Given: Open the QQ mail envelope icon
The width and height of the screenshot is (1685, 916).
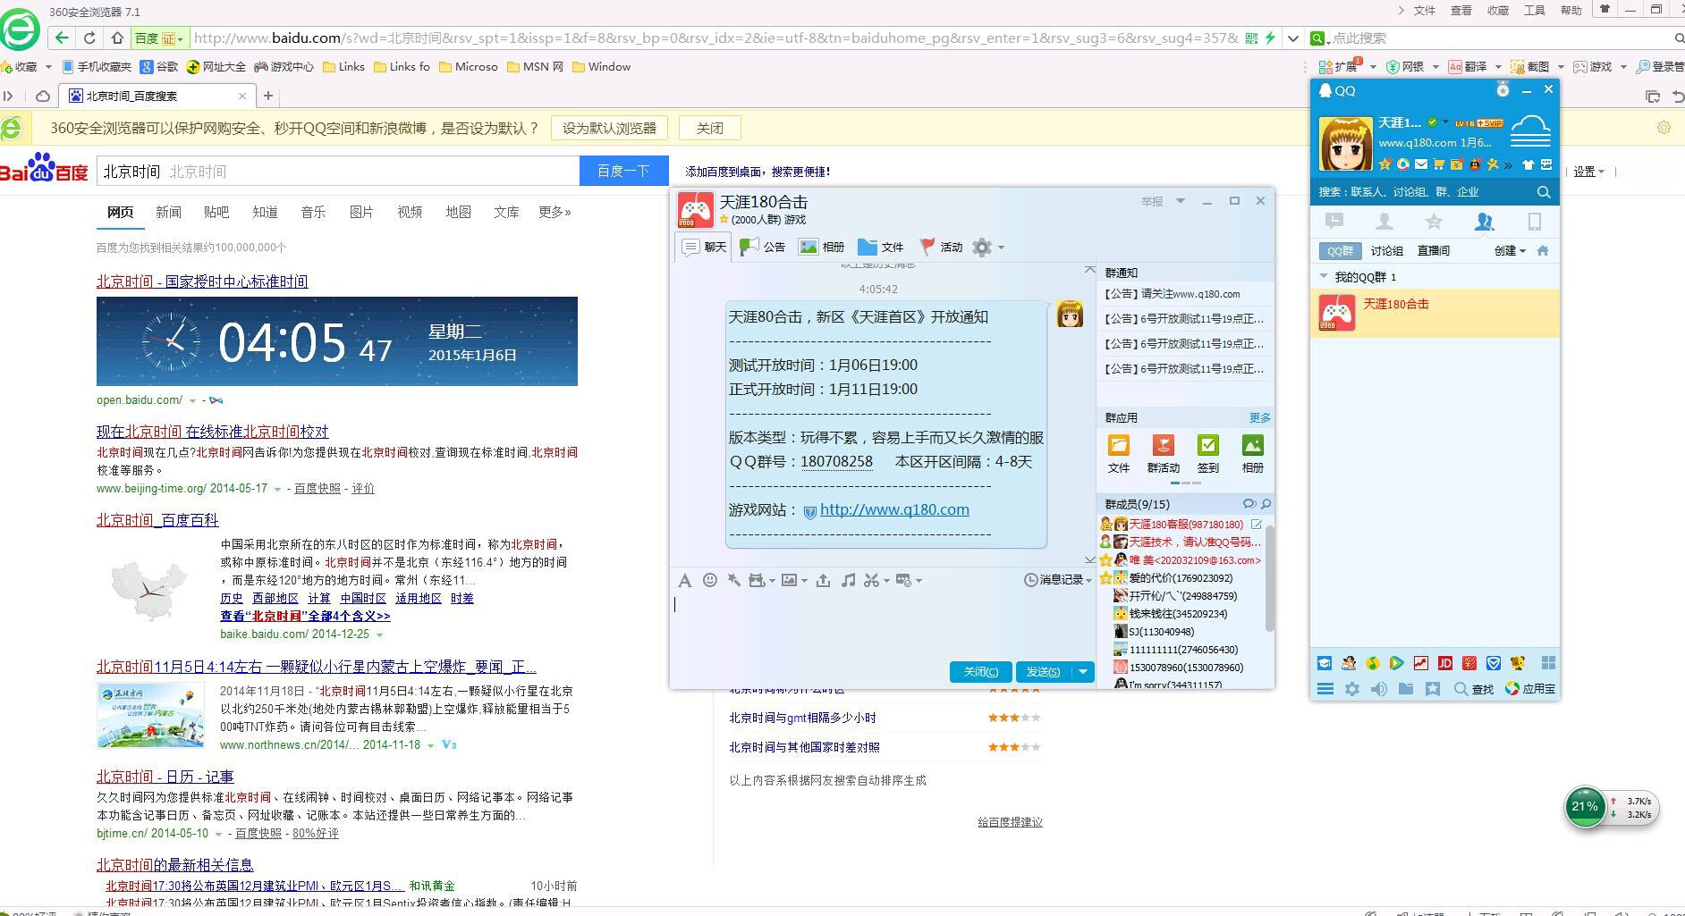Looking at the screenshot, I should [x=1420, y=164].
